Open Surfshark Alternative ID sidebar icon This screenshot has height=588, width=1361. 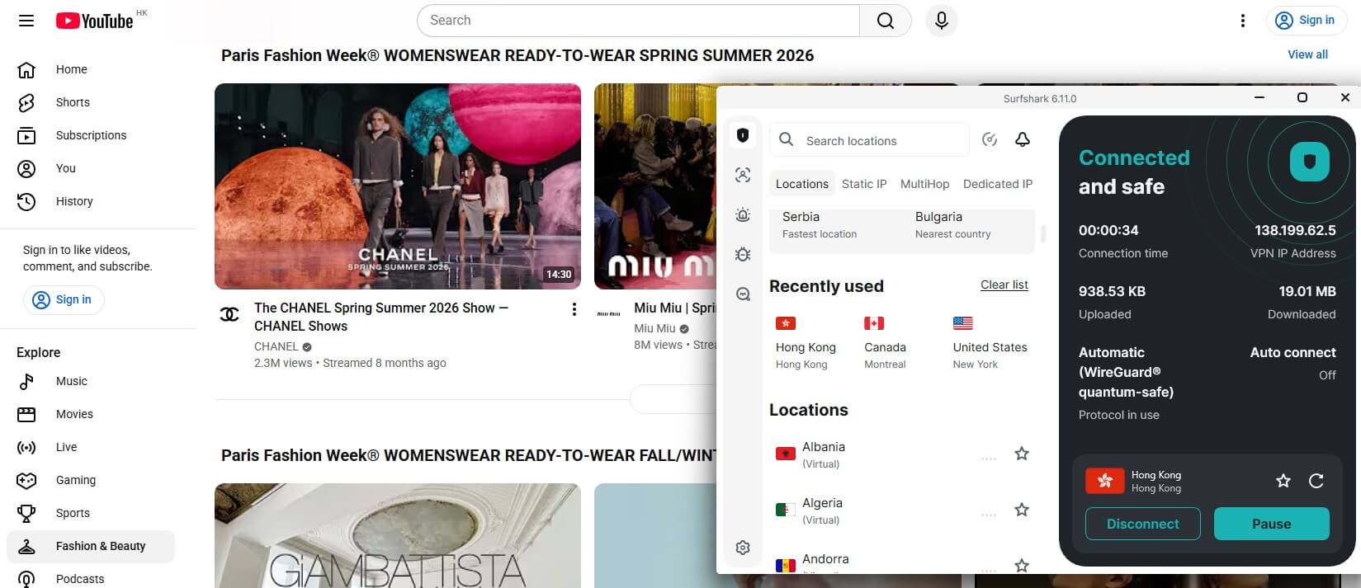point(743,175)
